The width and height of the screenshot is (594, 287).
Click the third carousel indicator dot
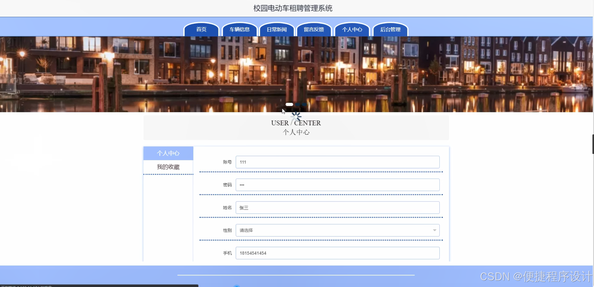point(304,104)
